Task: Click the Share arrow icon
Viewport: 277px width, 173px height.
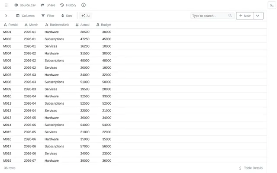Action: [42, 5]
